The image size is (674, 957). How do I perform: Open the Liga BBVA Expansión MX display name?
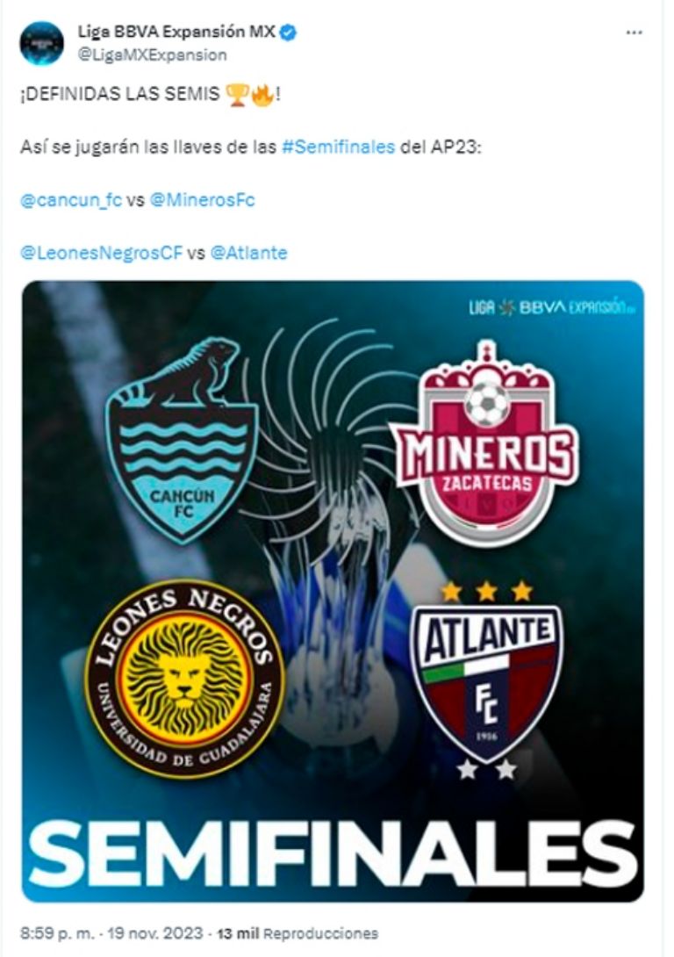(x=176, y=32)
